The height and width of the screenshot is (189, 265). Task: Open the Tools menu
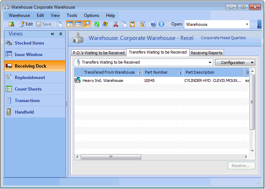pyautogui.click(x=72, y=15)
